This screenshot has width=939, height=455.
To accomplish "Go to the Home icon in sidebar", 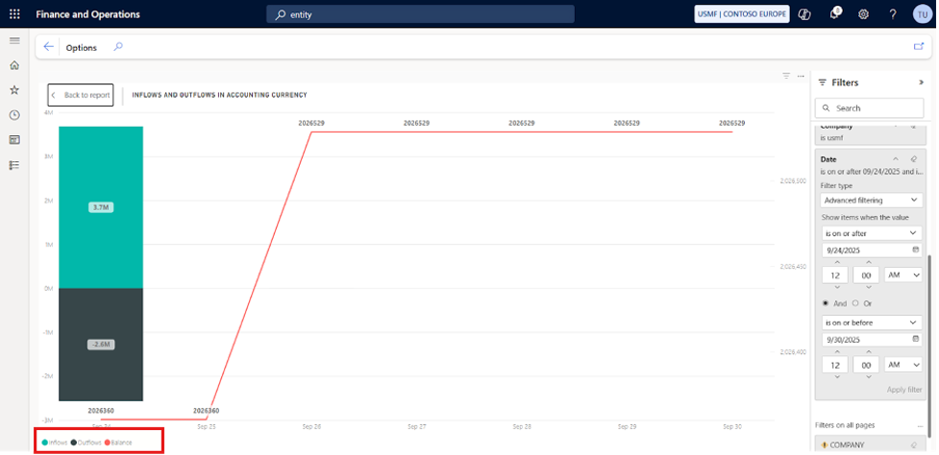I will [x=14, y=65].
